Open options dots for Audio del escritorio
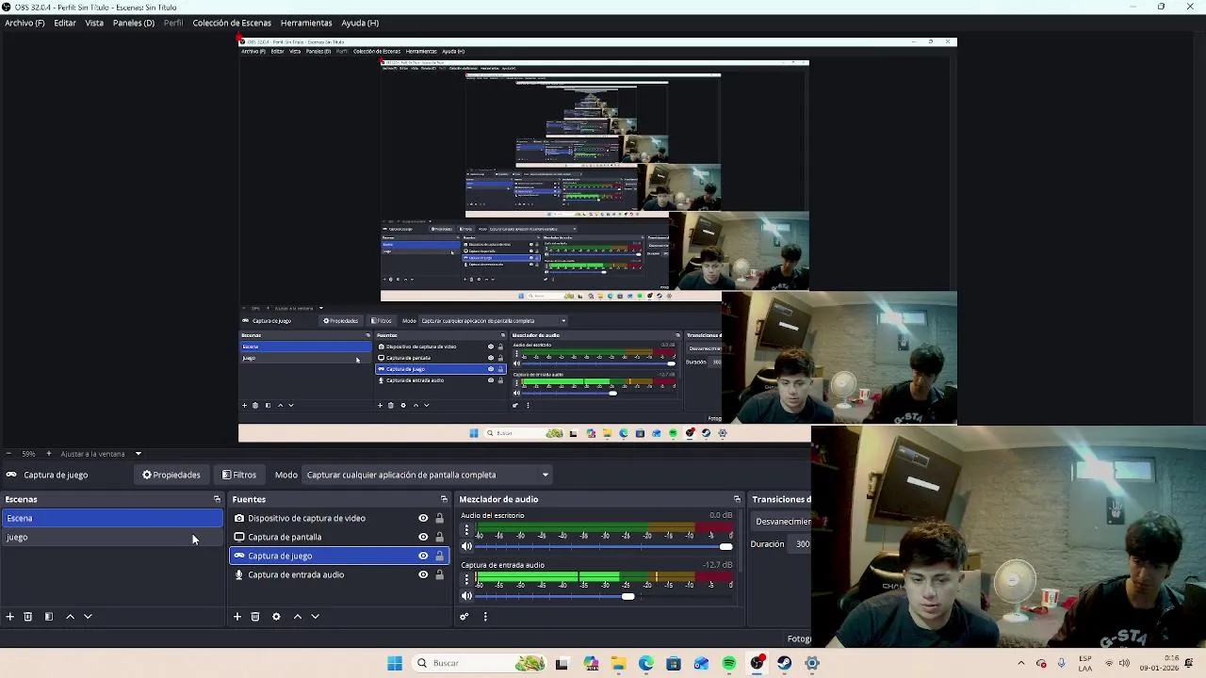This screenshot has width=1206, height=678. pos(466,530)
